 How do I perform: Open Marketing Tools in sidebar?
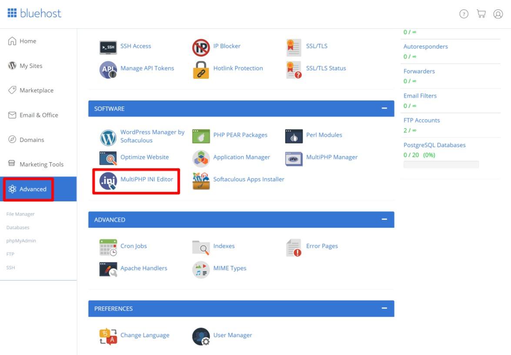click(38, 164)
